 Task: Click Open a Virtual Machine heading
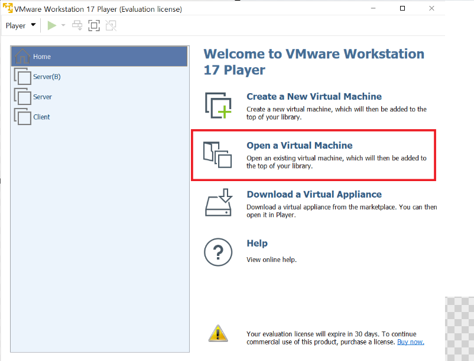(300, 145)
